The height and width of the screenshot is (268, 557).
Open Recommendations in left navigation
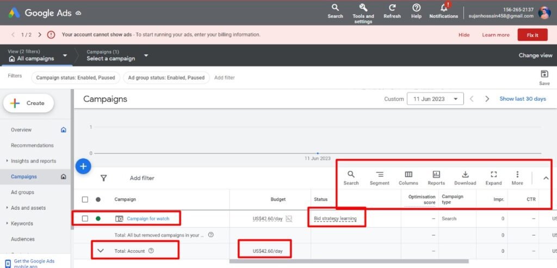pos(32,145)
